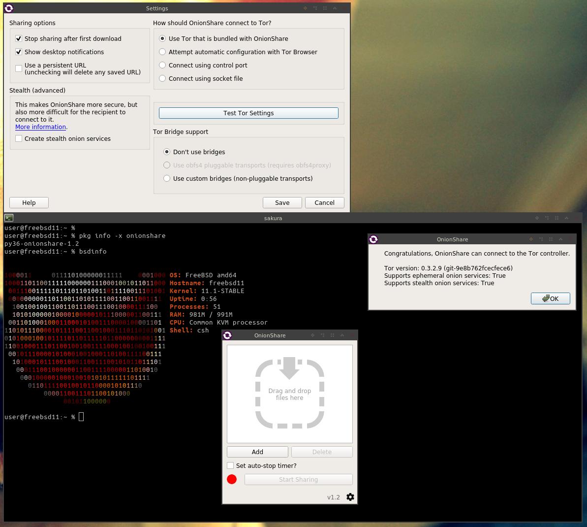Click the terminal icon in sakura title bar
This screenshot has width=587, height=527.
point(9,218)
